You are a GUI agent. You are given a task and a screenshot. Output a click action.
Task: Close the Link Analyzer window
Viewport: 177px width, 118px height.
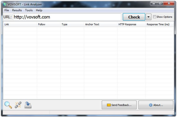(169, 3)
